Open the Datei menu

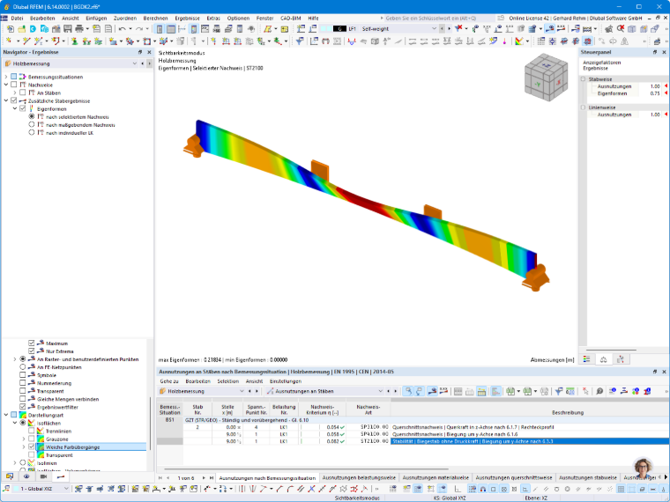coord(17,18)
